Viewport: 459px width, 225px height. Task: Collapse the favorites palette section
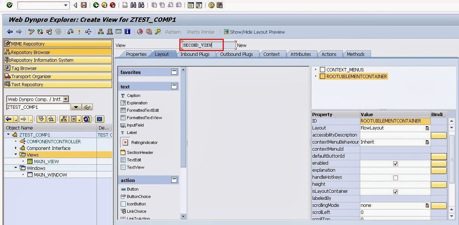(174, 72)
